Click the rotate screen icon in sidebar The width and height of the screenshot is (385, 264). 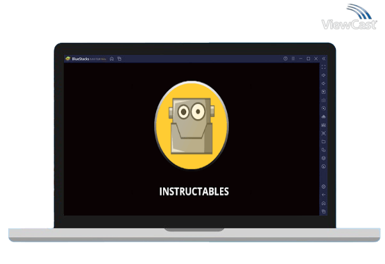324,150
